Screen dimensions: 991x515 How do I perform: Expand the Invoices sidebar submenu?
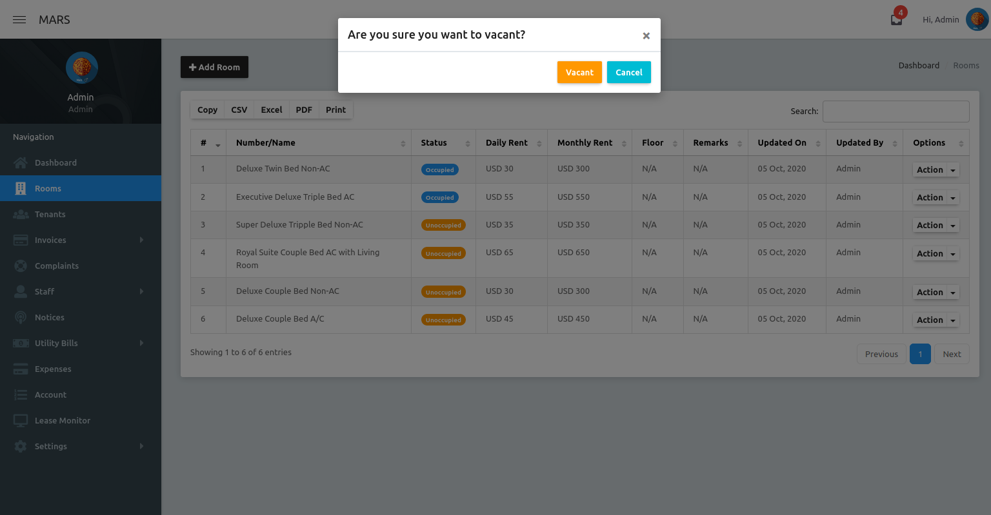tap(52, 240)
